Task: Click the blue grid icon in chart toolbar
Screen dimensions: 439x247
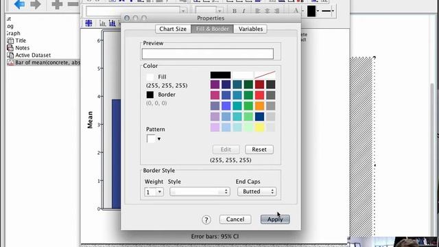Action: pyautogui.click(x=88, y=23)
